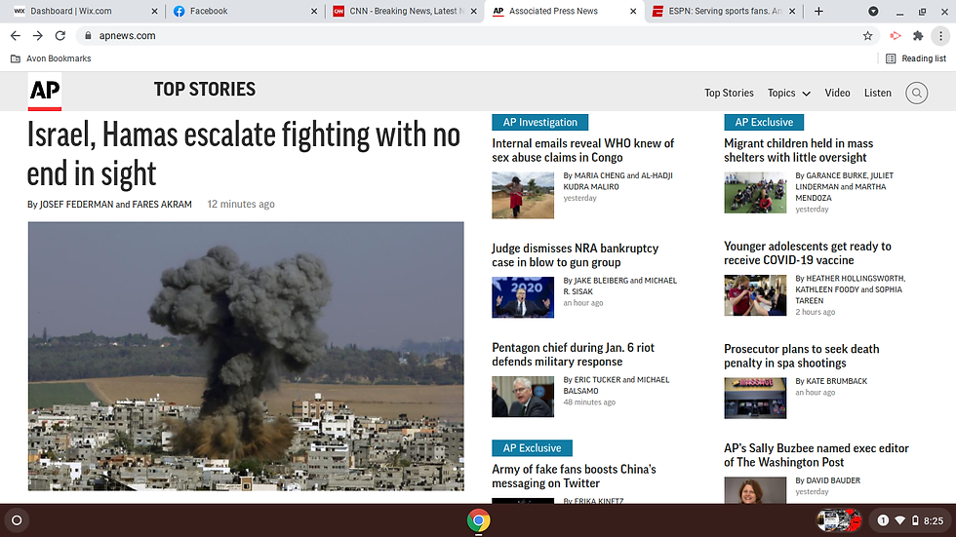Expand the Topics dropdown

tap(789, 94)
